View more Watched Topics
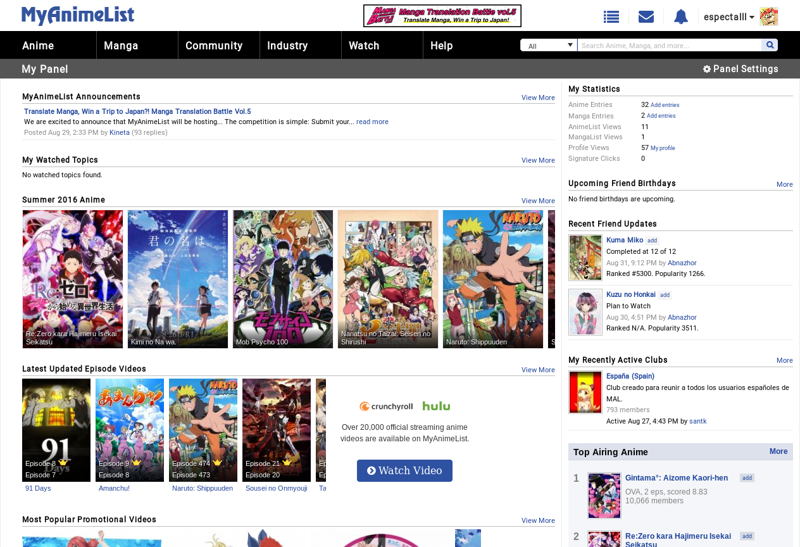This screenshot has width=800, height=547. tap(538, 160)
